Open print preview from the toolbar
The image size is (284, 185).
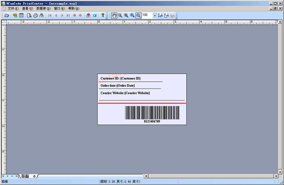tap(29, 15)
